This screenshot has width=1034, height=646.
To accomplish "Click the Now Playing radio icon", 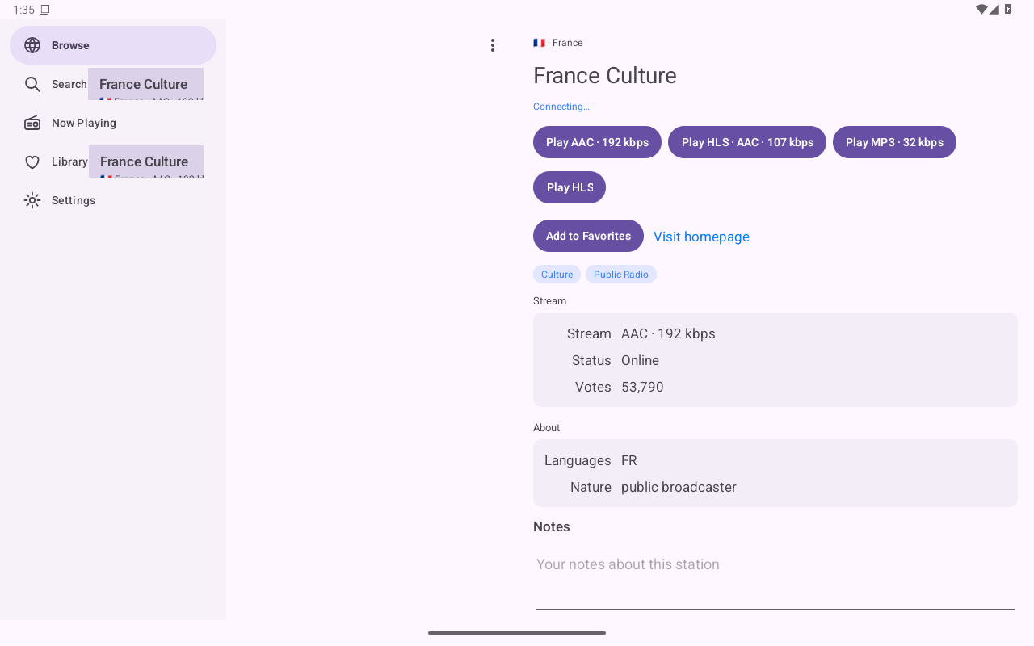I will coord(32,123).
